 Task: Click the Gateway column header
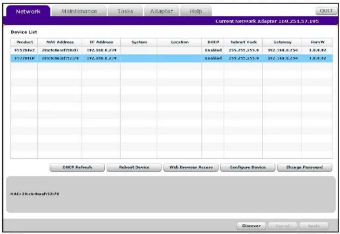pos(282,42)
